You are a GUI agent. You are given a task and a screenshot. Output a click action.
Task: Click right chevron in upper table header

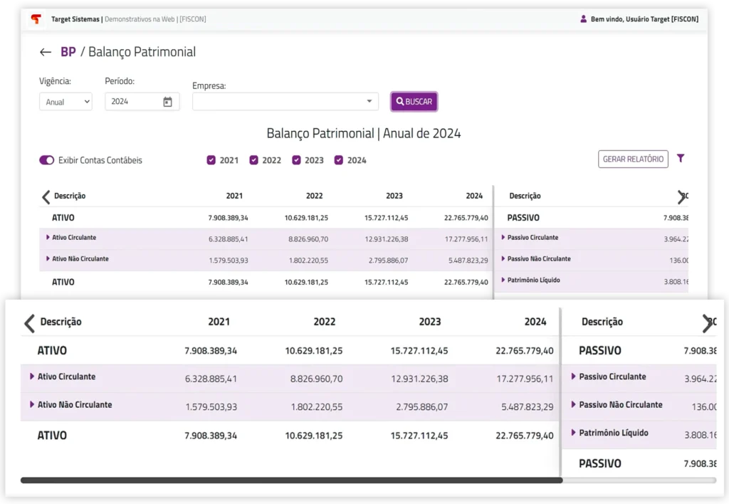tap(681, 196)
